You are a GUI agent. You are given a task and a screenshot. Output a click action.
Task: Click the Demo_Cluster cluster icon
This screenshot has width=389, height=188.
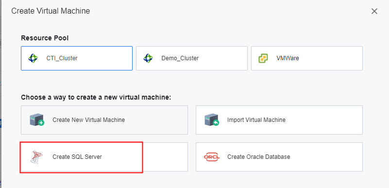[x=148, y=58]
